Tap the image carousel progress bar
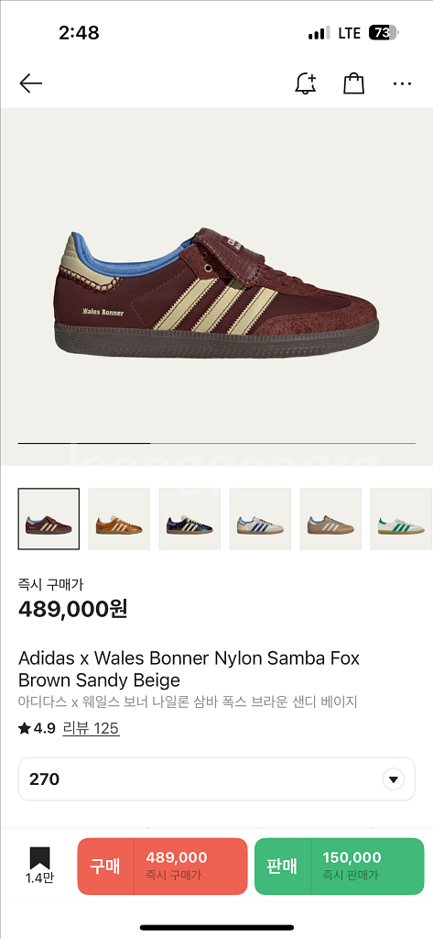 tap(216, 443)
